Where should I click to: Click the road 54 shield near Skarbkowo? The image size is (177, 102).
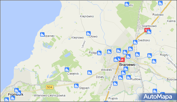click(147, 30)
